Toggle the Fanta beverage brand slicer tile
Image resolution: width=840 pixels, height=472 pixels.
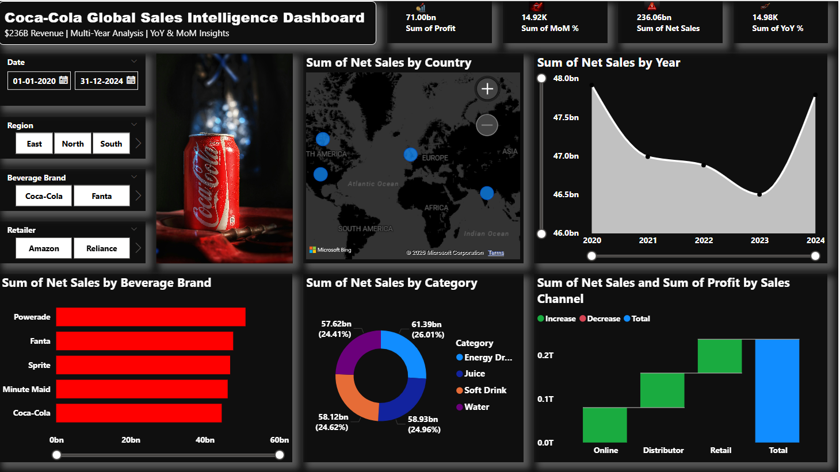102,196
